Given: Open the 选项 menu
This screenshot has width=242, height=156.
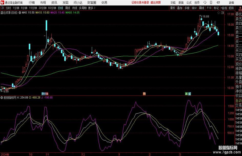Looking at the screenshot, I should click(197, 3).
